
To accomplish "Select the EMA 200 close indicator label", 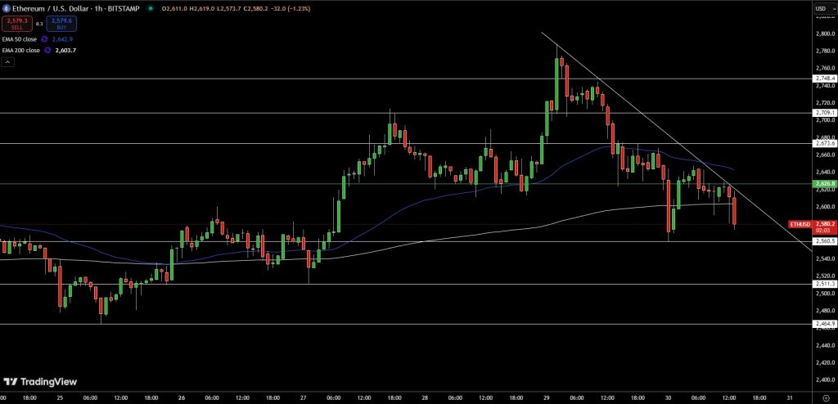I will coord(21,50).
